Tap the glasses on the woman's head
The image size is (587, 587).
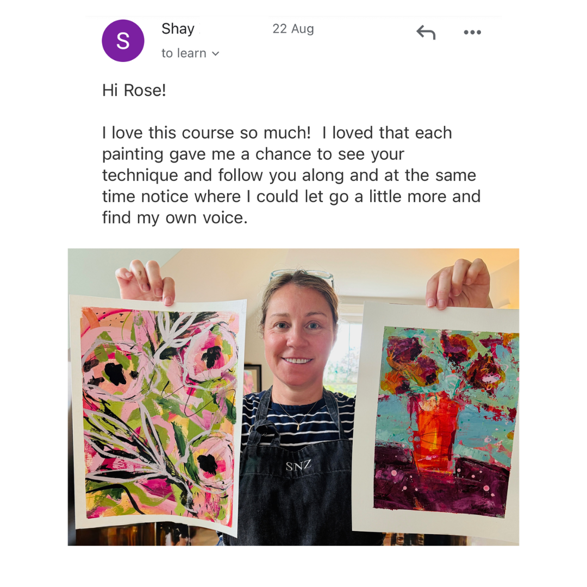click(302, 276)
